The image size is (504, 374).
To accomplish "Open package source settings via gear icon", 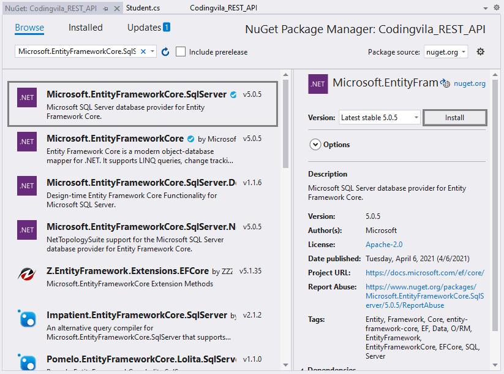I will pos(480,52).
